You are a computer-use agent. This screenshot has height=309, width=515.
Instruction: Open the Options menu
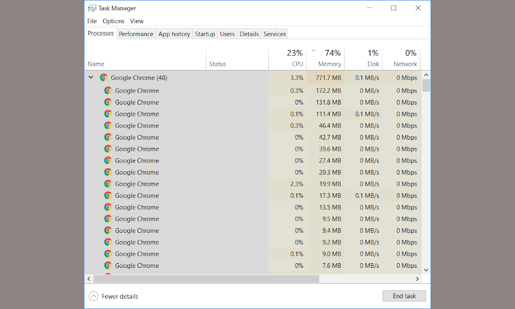113,21
